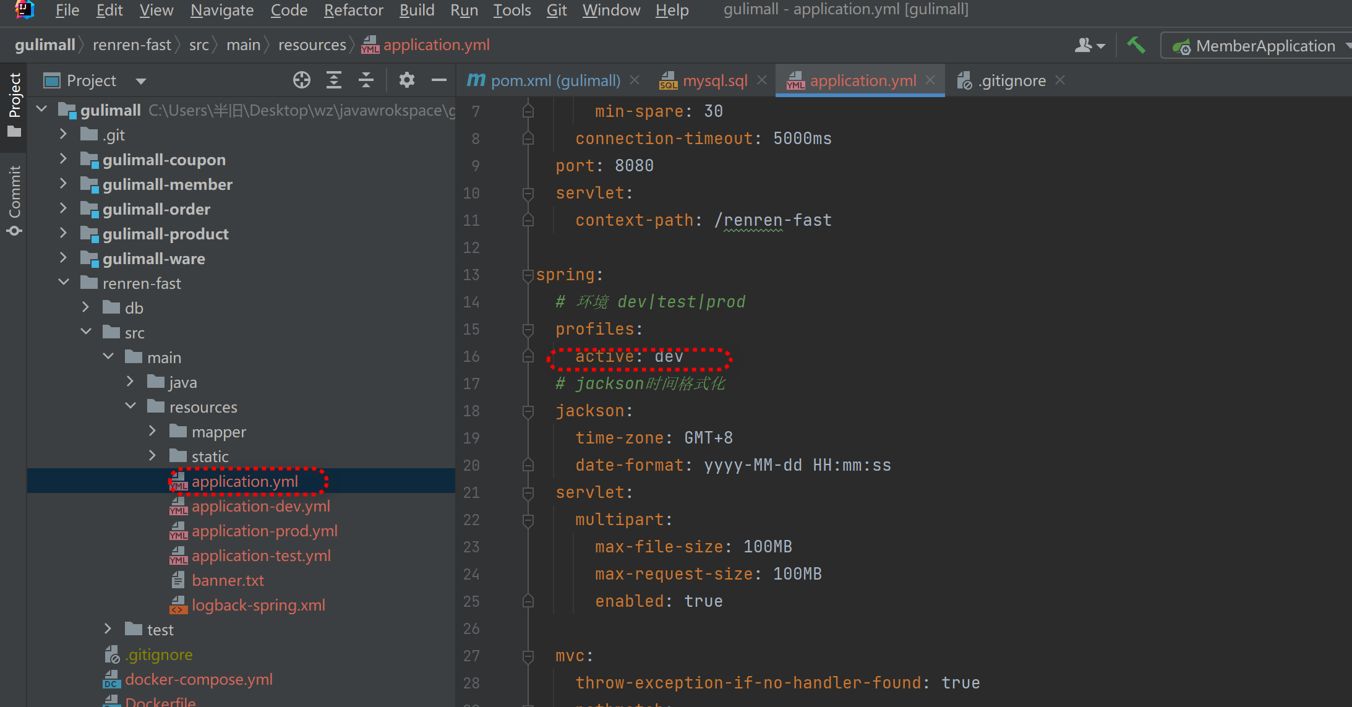Open the Git menu
The height and width of the screenshot is (707, 1352).
point(557,10)
